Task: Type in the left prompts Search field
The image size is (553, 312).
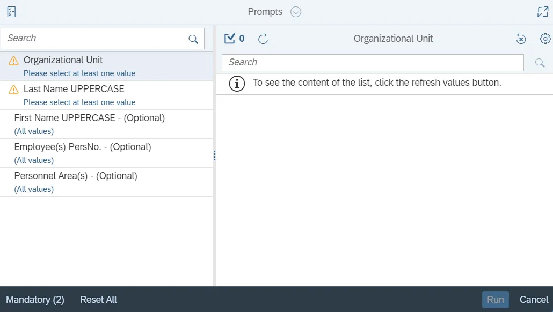Action: 94,39
